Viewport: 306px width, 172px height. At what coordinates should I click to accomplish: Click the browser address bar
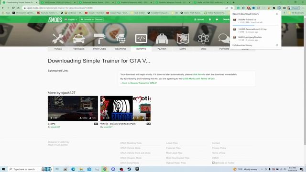click(x=125, y=8)
